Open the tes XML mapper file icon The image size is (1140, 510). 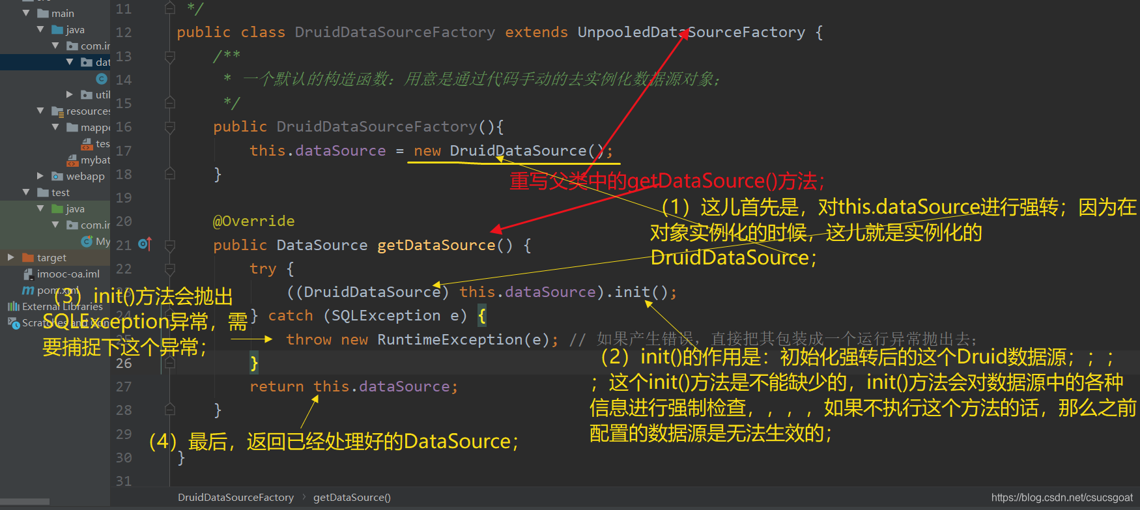coord(87,144)
